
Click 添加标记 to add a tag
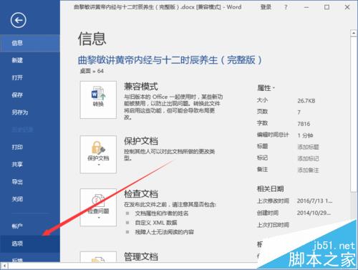click(x=308, y=158)
